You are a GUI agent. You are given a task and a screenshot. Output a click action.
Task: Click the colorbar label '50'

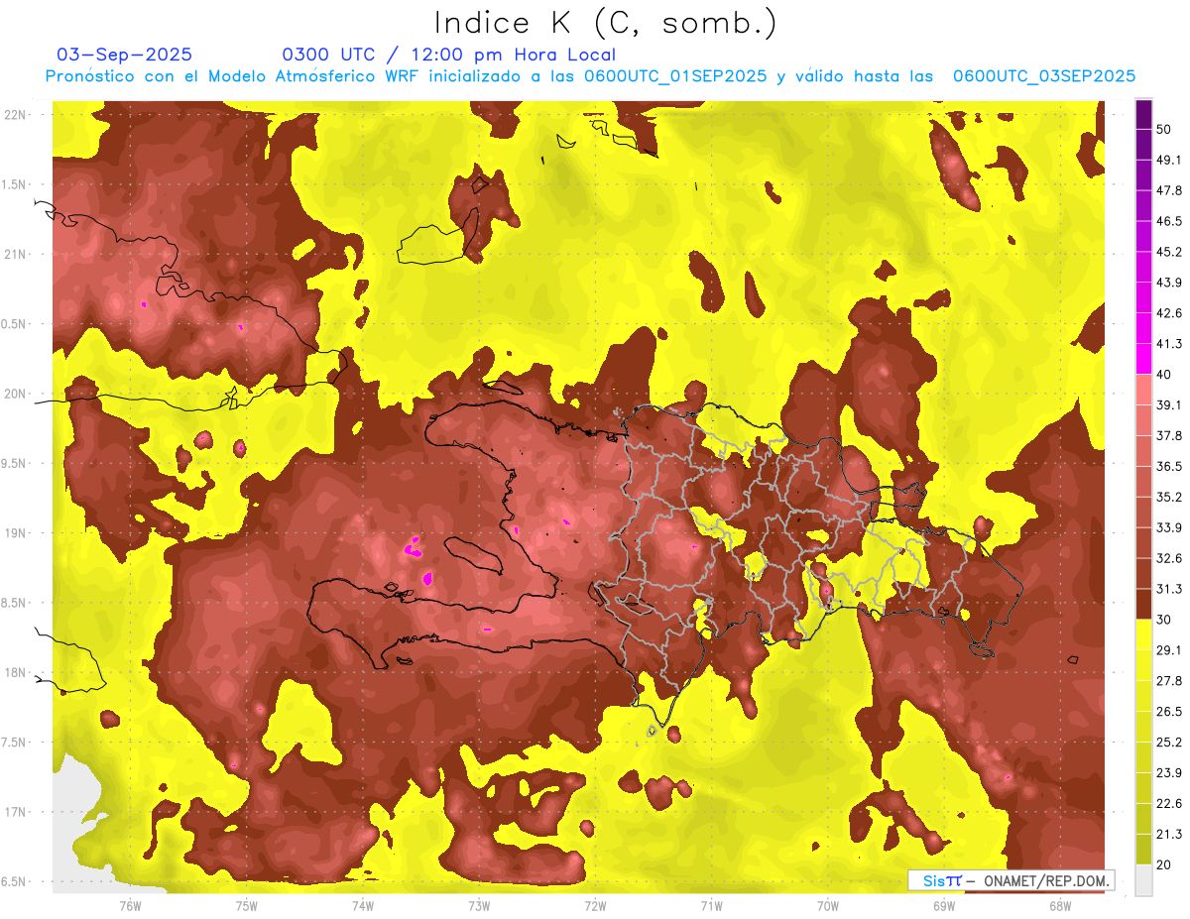(1164, 129)
